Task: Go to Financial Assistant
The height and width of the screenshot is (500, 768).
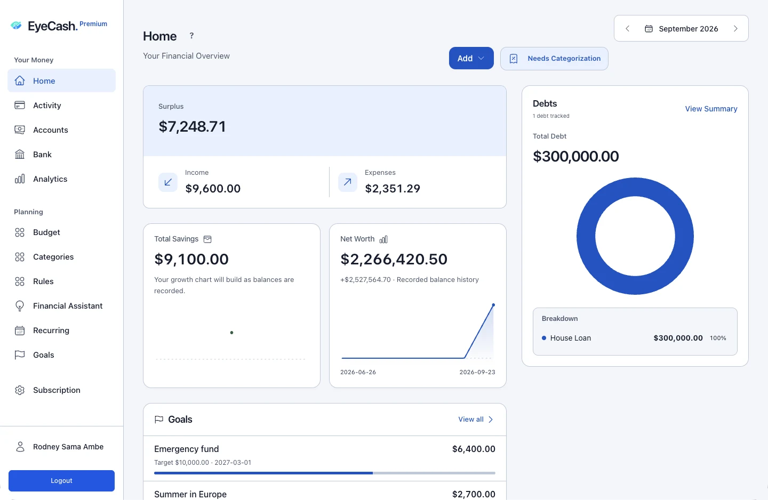Action: pyautogui.click(x=61, y=306)
